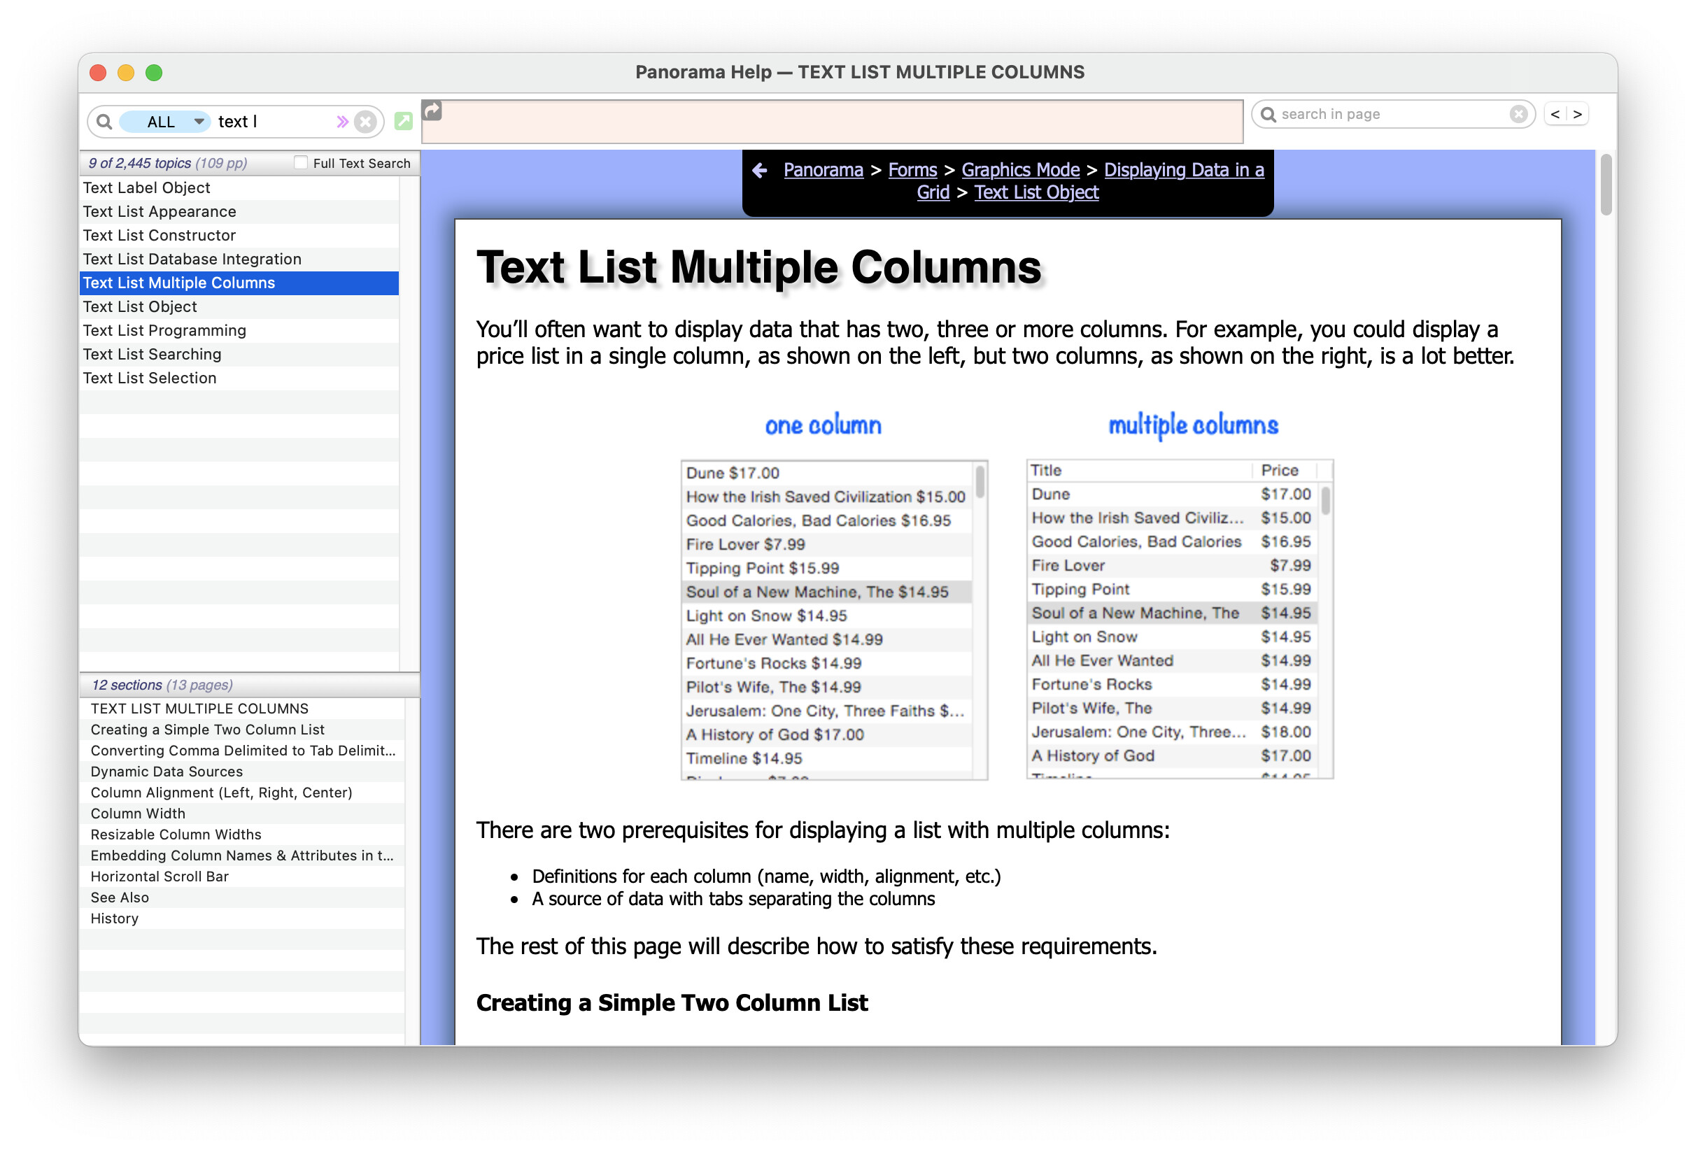Open the ALL category dropdown
Image resolution: width=1696 pixels, height=1150 pixels.
tap(165, 121)
